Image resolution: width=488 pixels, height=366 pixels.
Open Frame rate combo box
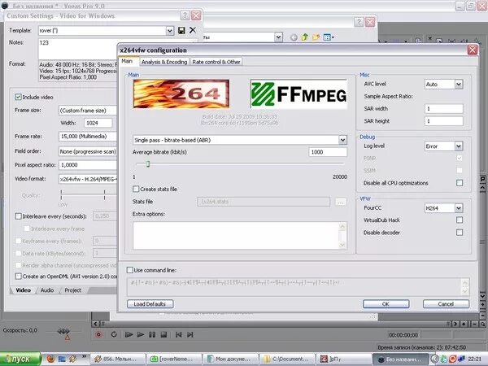click(88, 137)
